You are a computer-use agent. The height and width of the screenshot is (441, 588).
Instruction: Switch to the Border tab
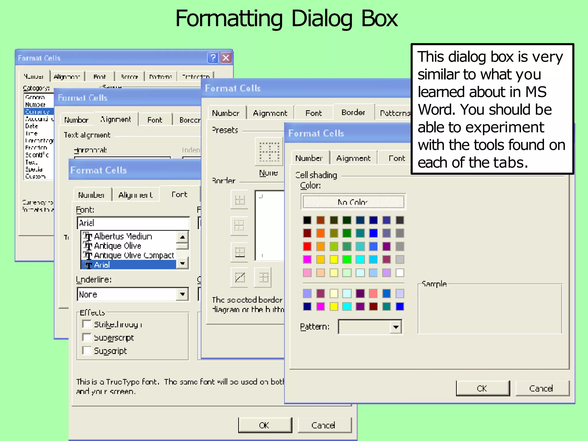point(353,112)
